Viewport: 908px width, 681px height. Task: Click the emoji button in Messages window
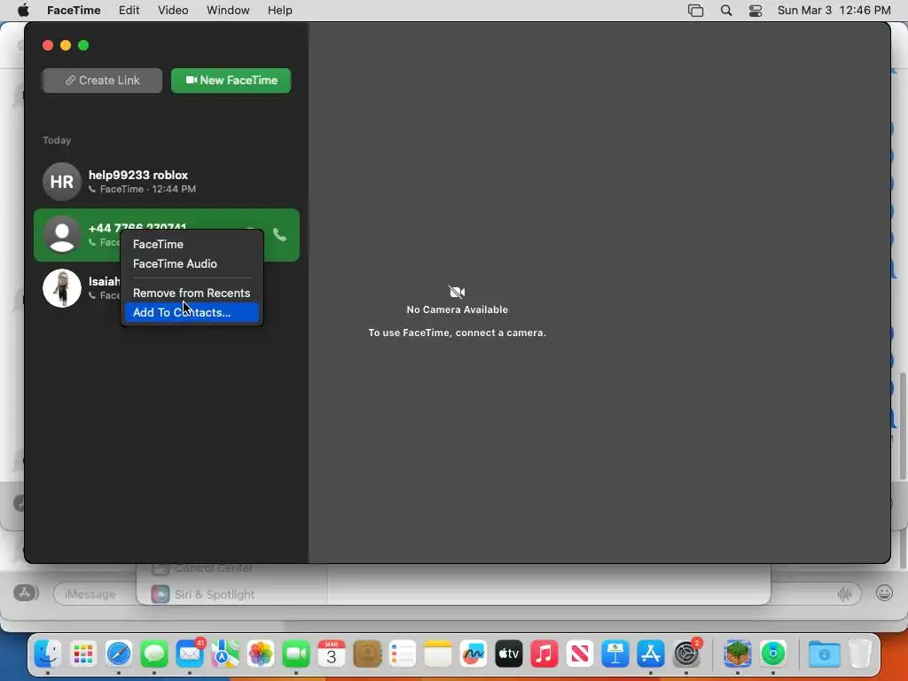884,593
